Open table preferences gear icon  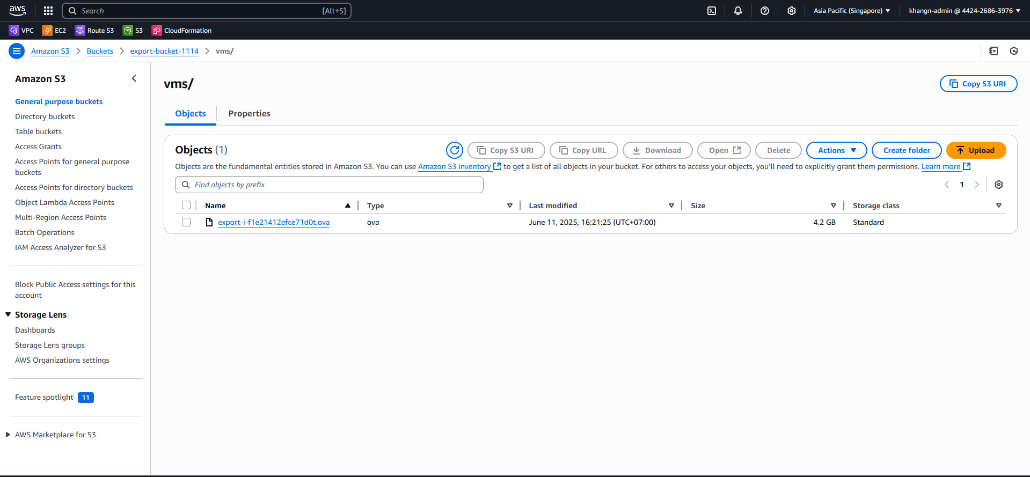tap(999, 185)
